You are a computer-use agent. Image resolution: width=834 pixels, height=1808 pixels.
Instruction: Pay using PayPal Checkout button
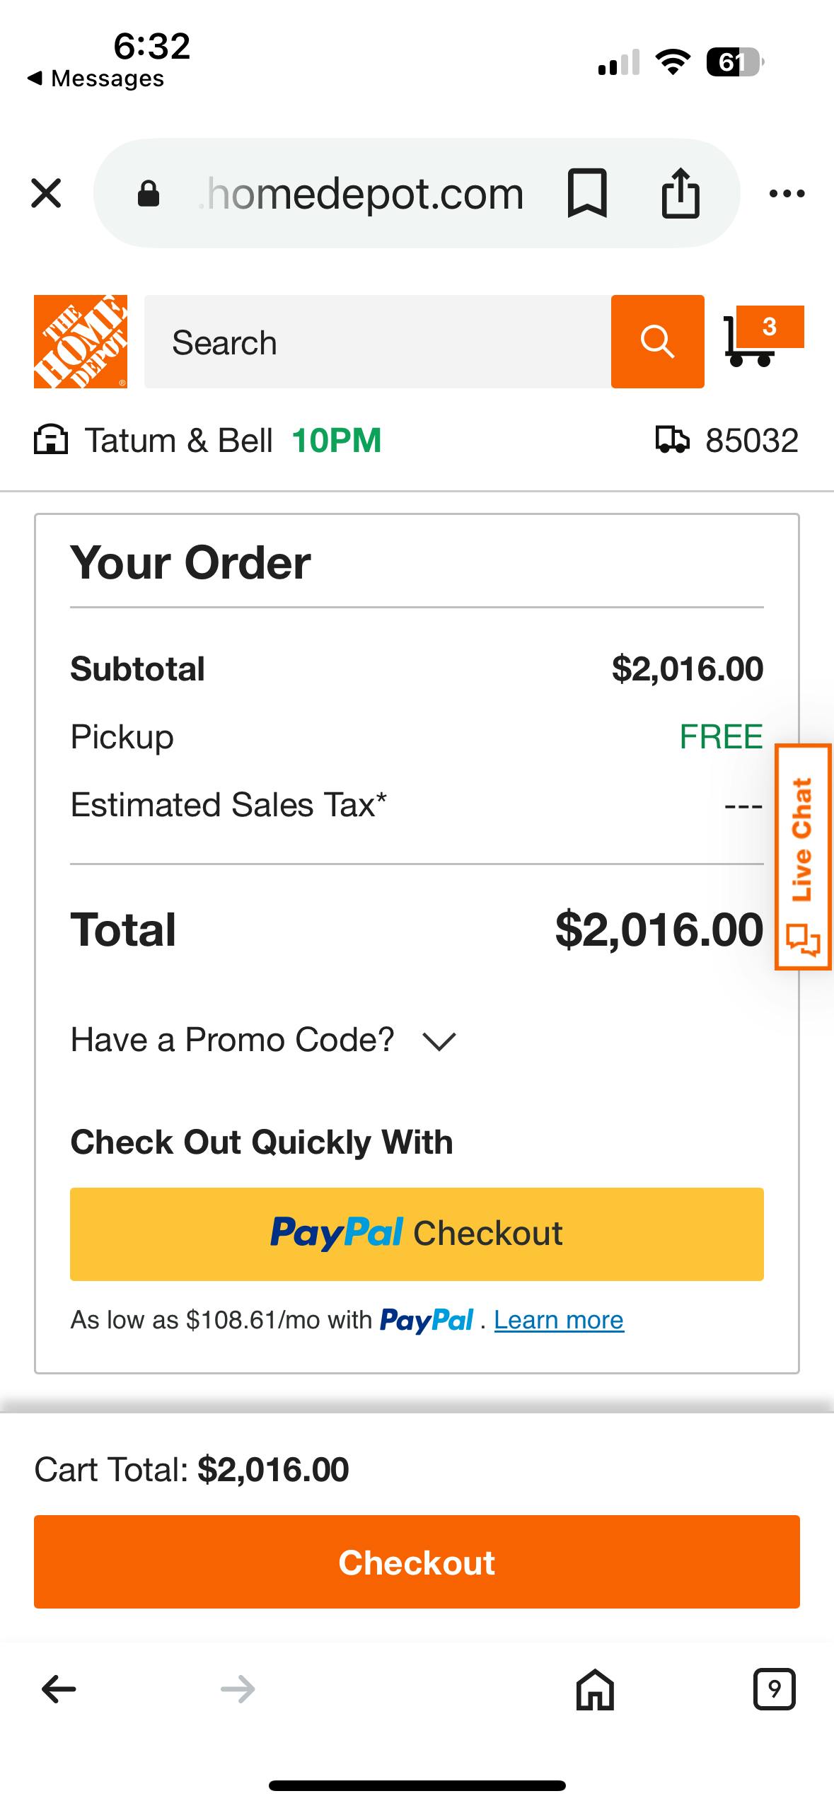(417, 1234)
